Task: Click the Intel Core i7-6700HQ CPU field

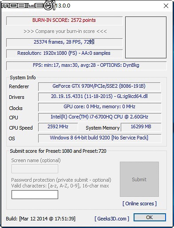Action: (99, 117)
